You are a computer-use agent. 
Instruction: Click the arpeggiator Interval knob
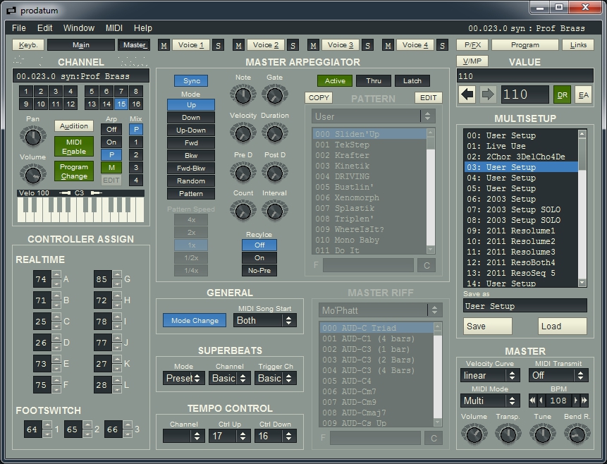point(274,211)
